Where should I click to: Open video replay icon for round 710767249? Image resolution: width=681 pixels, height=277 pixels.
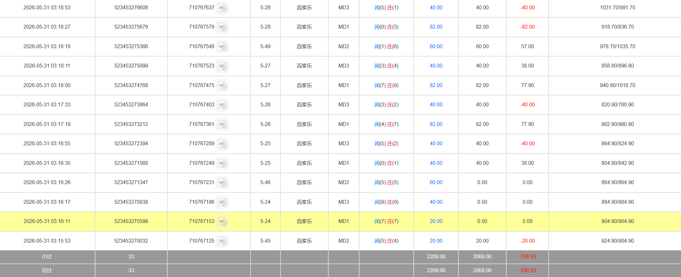coord(222,163)
